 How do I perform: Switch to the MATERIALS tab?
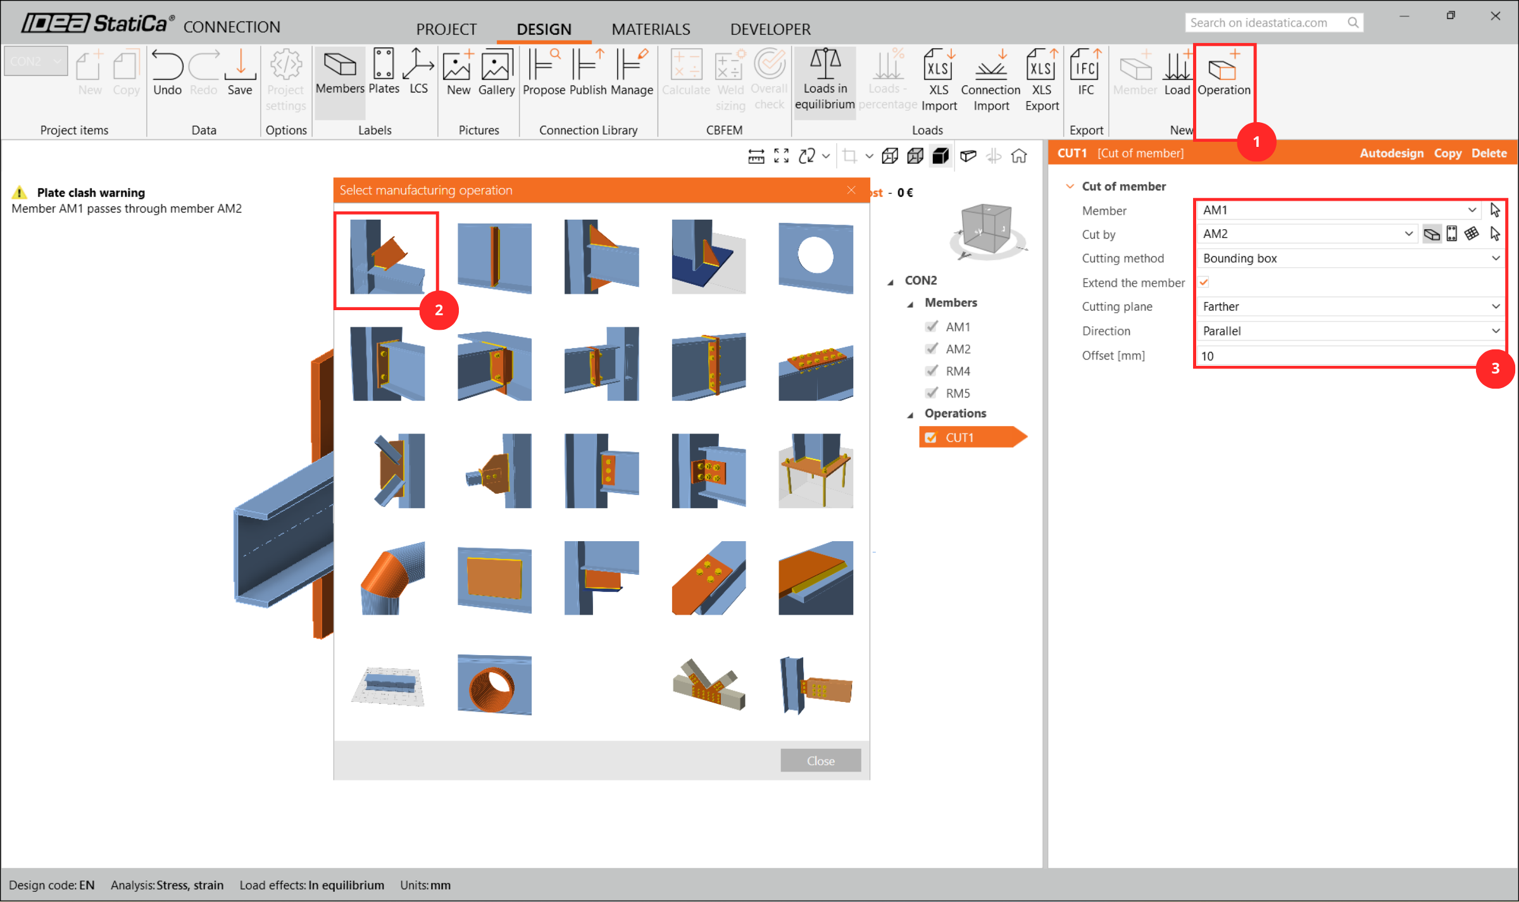click(650, 29)
